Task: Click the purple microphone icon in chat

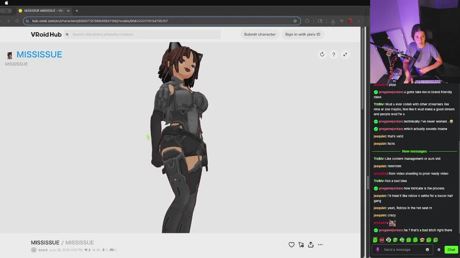Action: click(377, 250)
